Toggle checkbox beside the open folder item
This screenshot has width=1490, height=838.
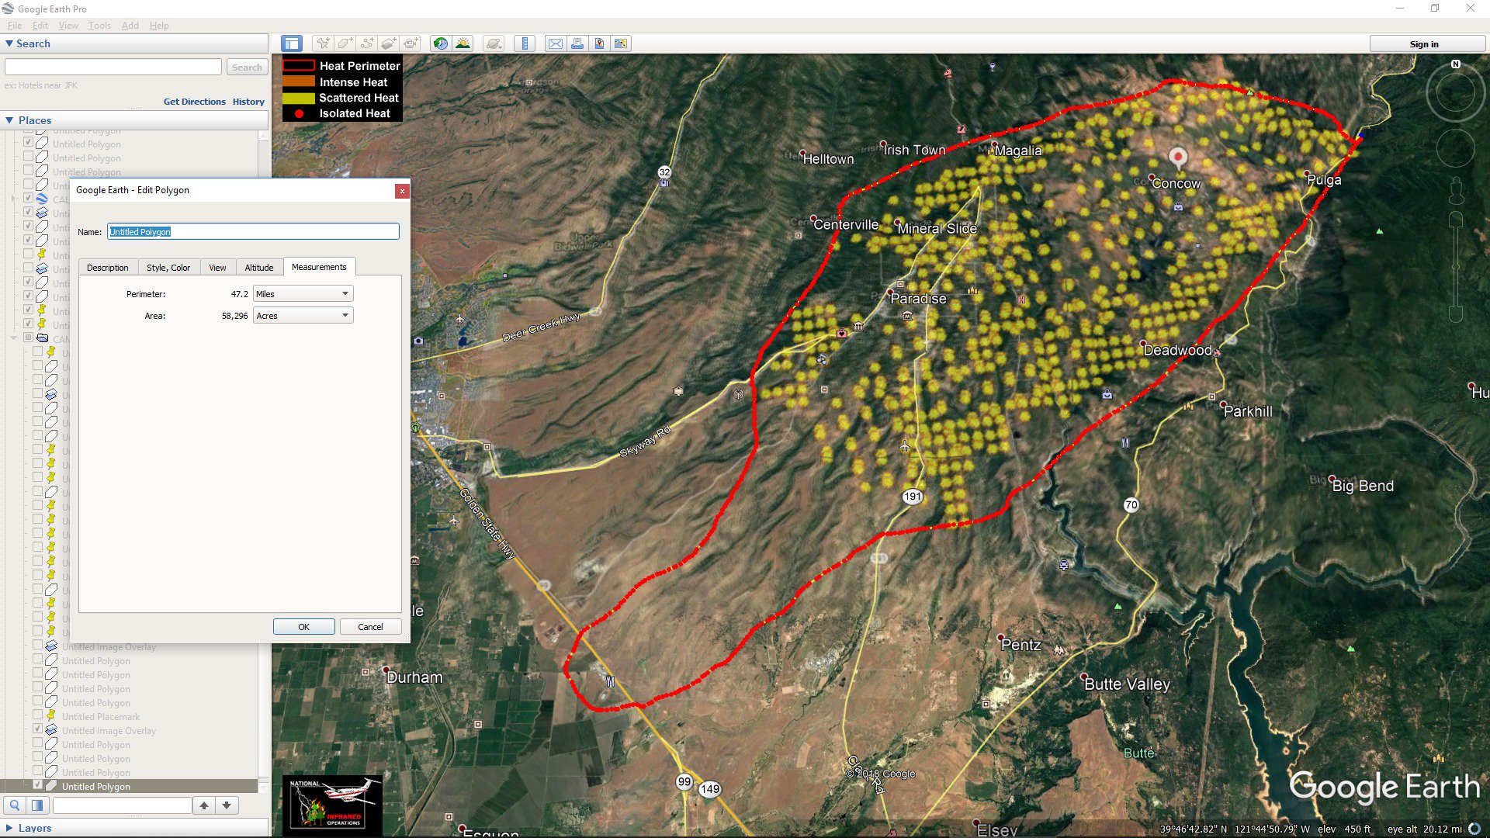[28, 338]
